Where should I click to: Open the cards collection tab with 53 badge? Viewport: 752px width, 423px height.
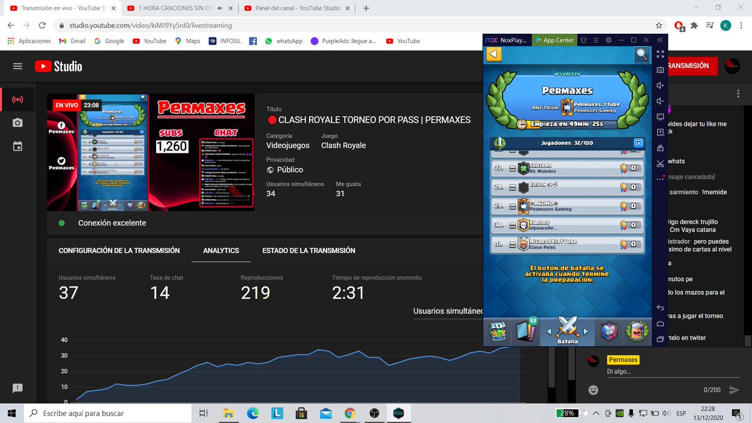click(526, 330)
